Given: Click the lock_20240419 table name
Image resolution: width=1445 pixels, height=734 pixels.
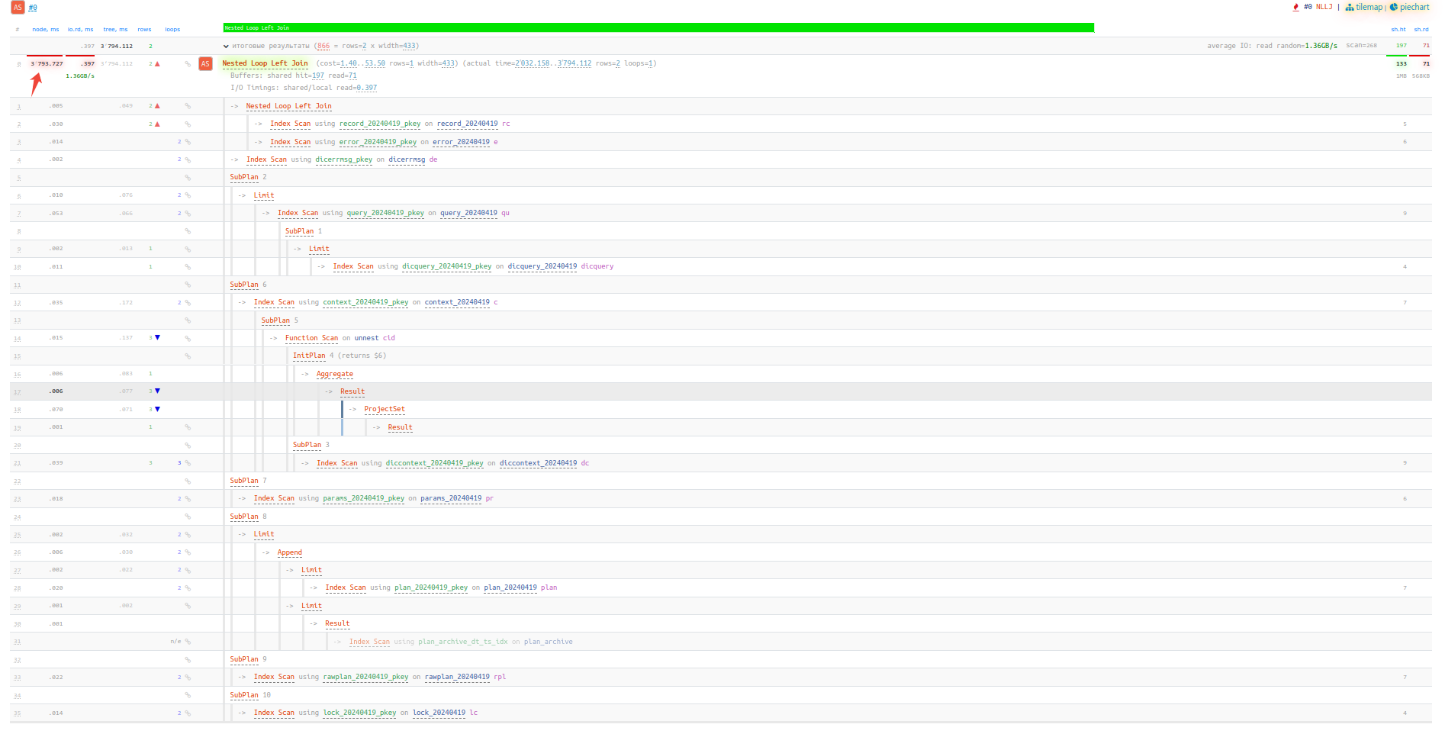Looking at the screenshot, I should (439, 713).
